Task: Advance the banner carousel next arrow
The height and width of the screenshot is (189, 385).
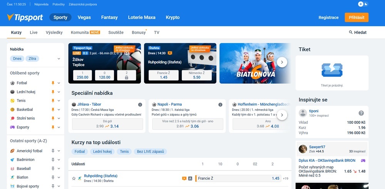Action: pyautogui.click(x=282, y=62)
